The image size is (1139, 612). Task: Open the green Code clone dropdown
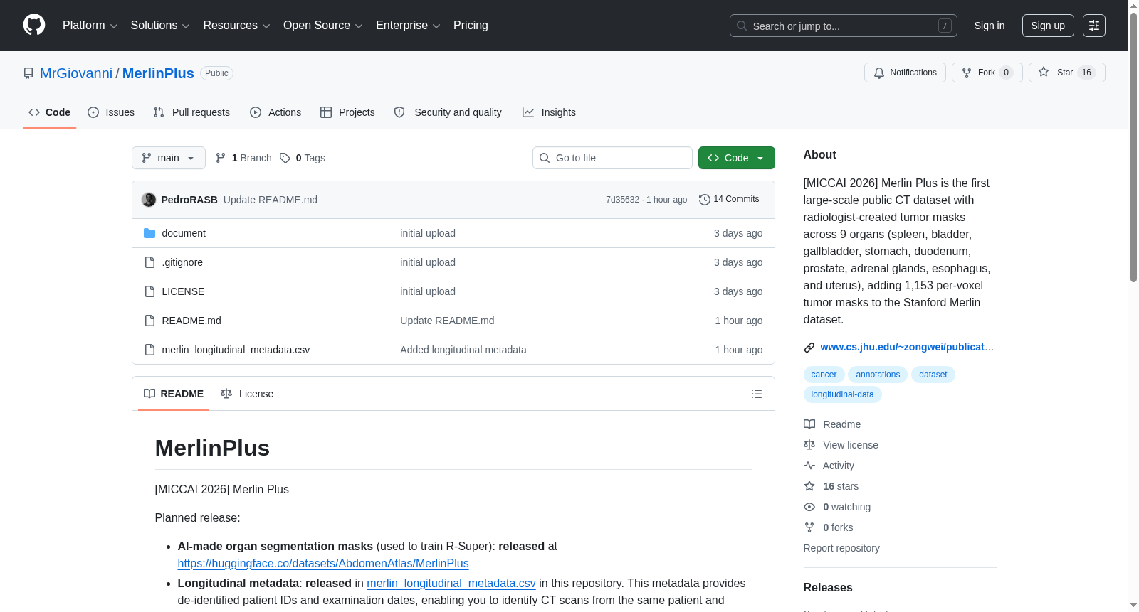tap(737, 158)
